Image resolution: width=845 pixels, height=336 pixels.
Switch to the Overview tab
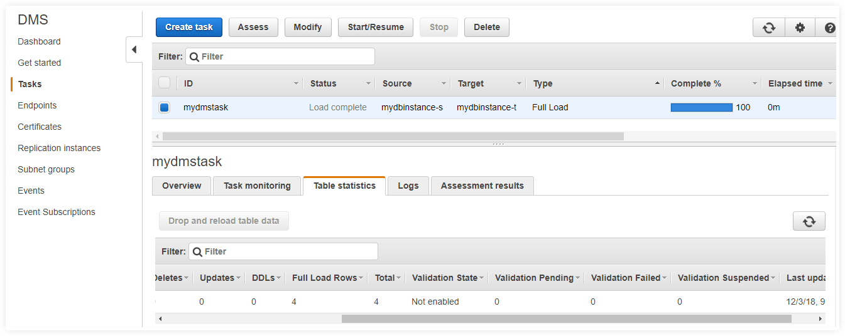(x=182, y=186)
